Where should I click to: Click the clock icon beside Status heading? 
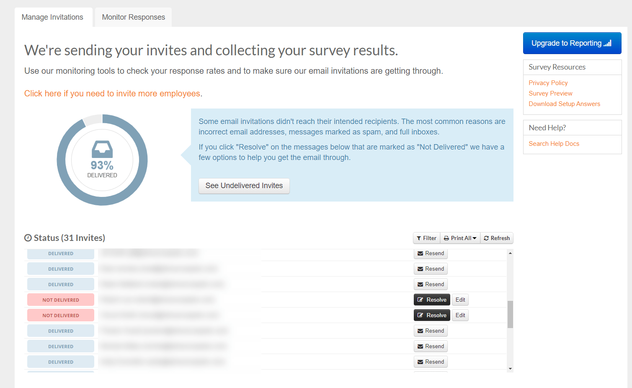[x=28, y=238]
